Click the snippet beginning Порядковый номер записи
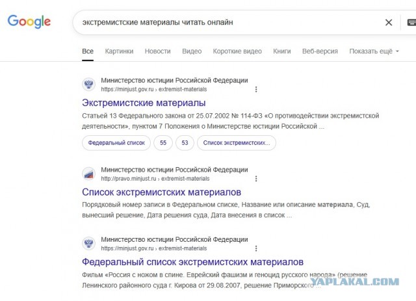The image size is (416, 301). pos(226,210)
